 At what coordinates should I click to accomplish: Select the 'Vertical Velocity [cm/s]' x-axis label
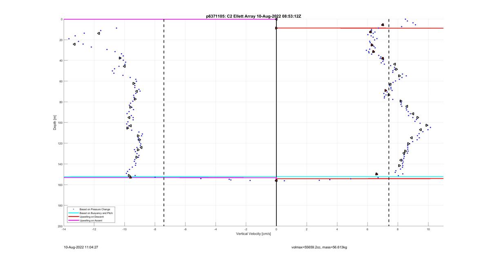[254, 234]
